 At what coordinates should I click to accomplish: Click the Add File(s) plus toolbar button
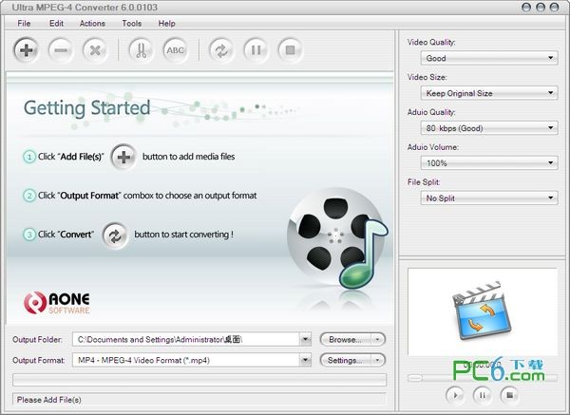(26, 49)
